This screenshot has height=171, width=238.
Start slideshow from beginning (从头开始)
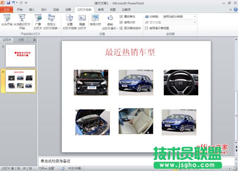click(7, 20)
